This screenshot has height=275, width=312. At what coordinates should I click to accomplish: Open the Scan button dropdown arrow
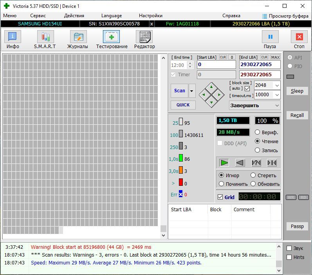(192, 91)
